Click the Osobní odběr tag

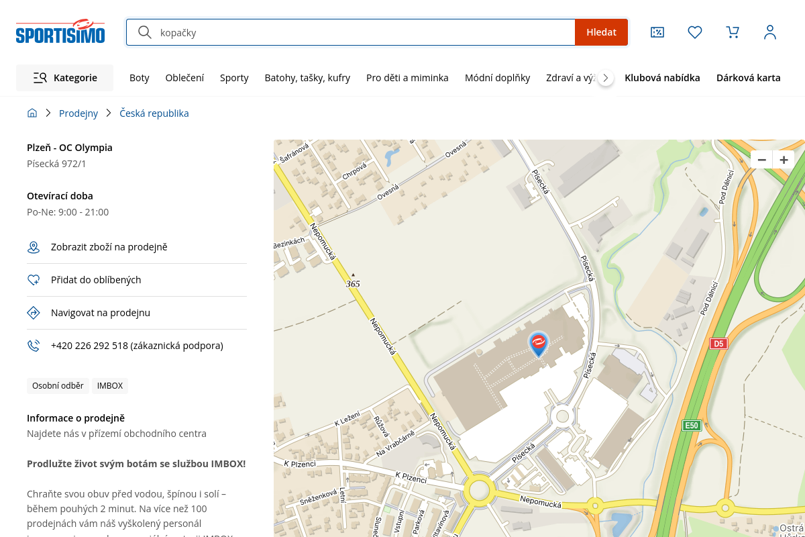pyautogui.click(x=58, y=386)
